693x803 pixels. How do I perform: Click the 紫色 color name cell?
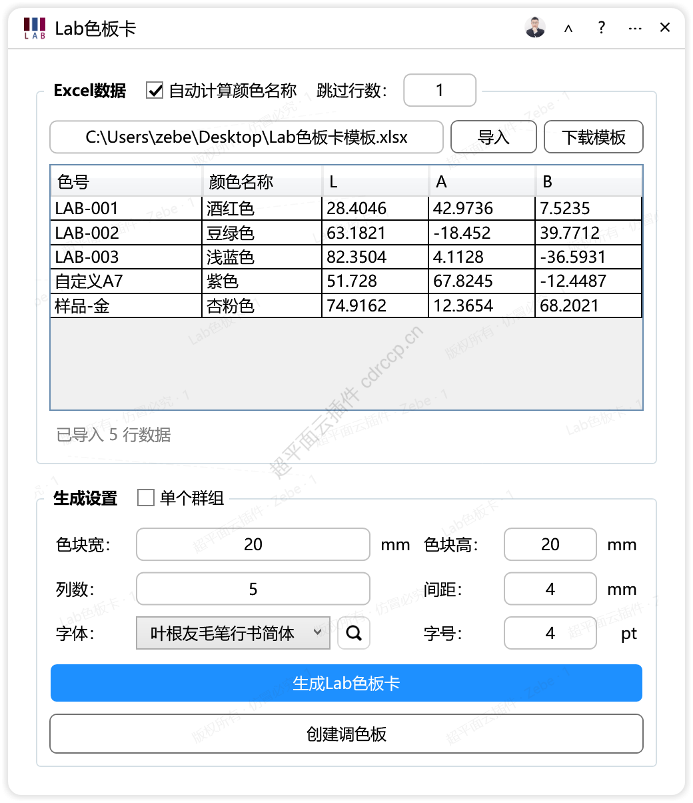(262, 281)
